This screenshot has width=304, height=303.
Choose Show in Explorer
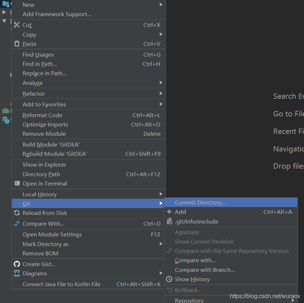coord(89,165)
